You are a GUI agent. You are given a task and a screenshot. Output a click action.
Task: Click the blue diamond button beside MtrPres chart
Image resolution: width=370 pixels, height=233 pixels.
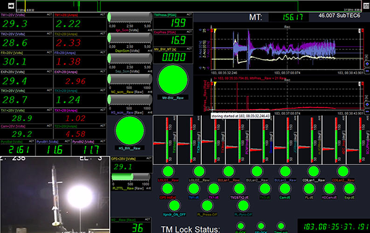tap(367, 104)
